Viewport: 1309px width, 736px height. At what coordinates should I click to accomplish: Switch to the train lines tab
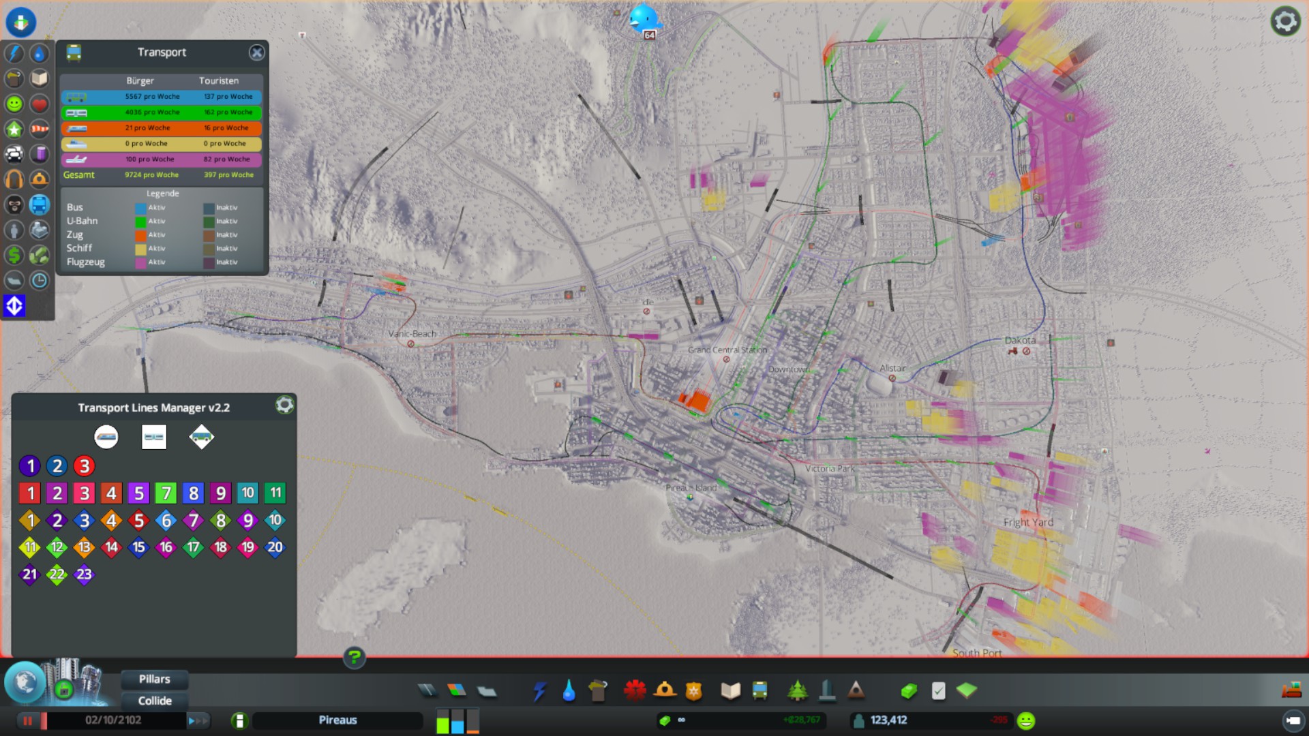pos(106,437)
